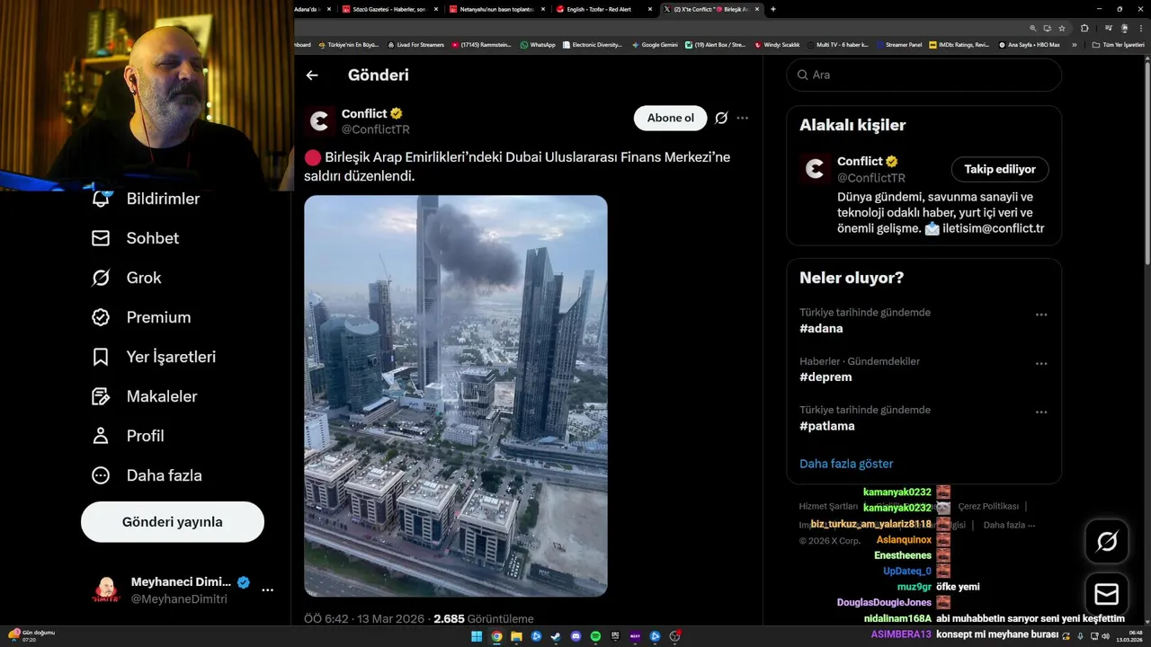
Task: Click Conflict avatar in Alakalı kişiler
Action: tap(815, 169)
